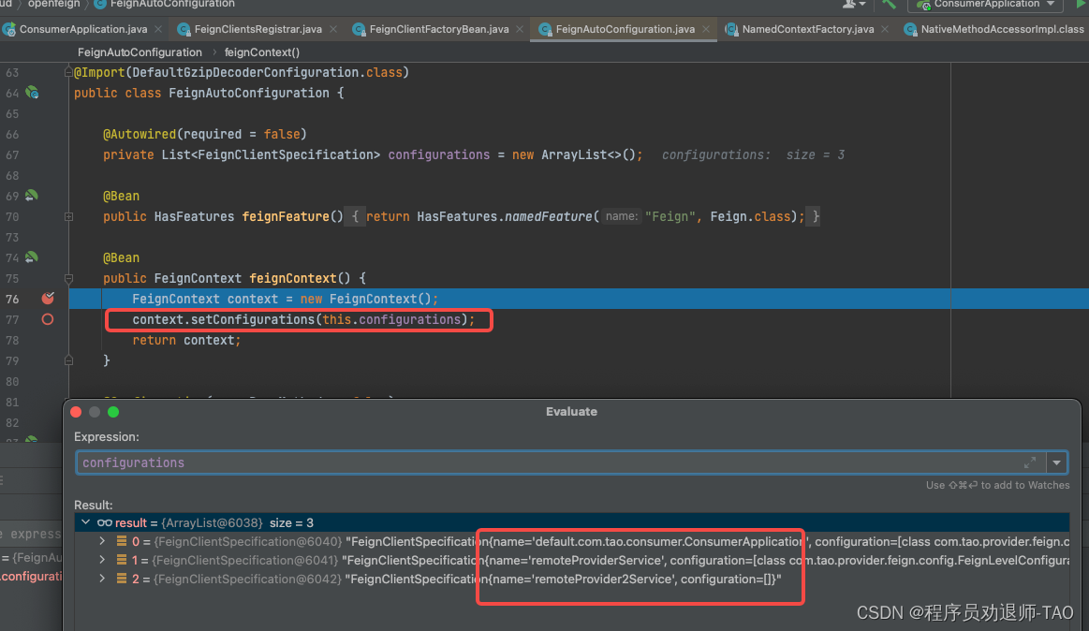1089x631 pixels.
Task: Close the FeignClientsRegistrar.java tab
Action: (x=333, y=29)
